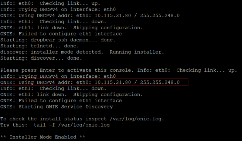Click the 'Starting: telnetd... done.' line
This screenshot has height=141, width=242.
click(x=40, y=46)
